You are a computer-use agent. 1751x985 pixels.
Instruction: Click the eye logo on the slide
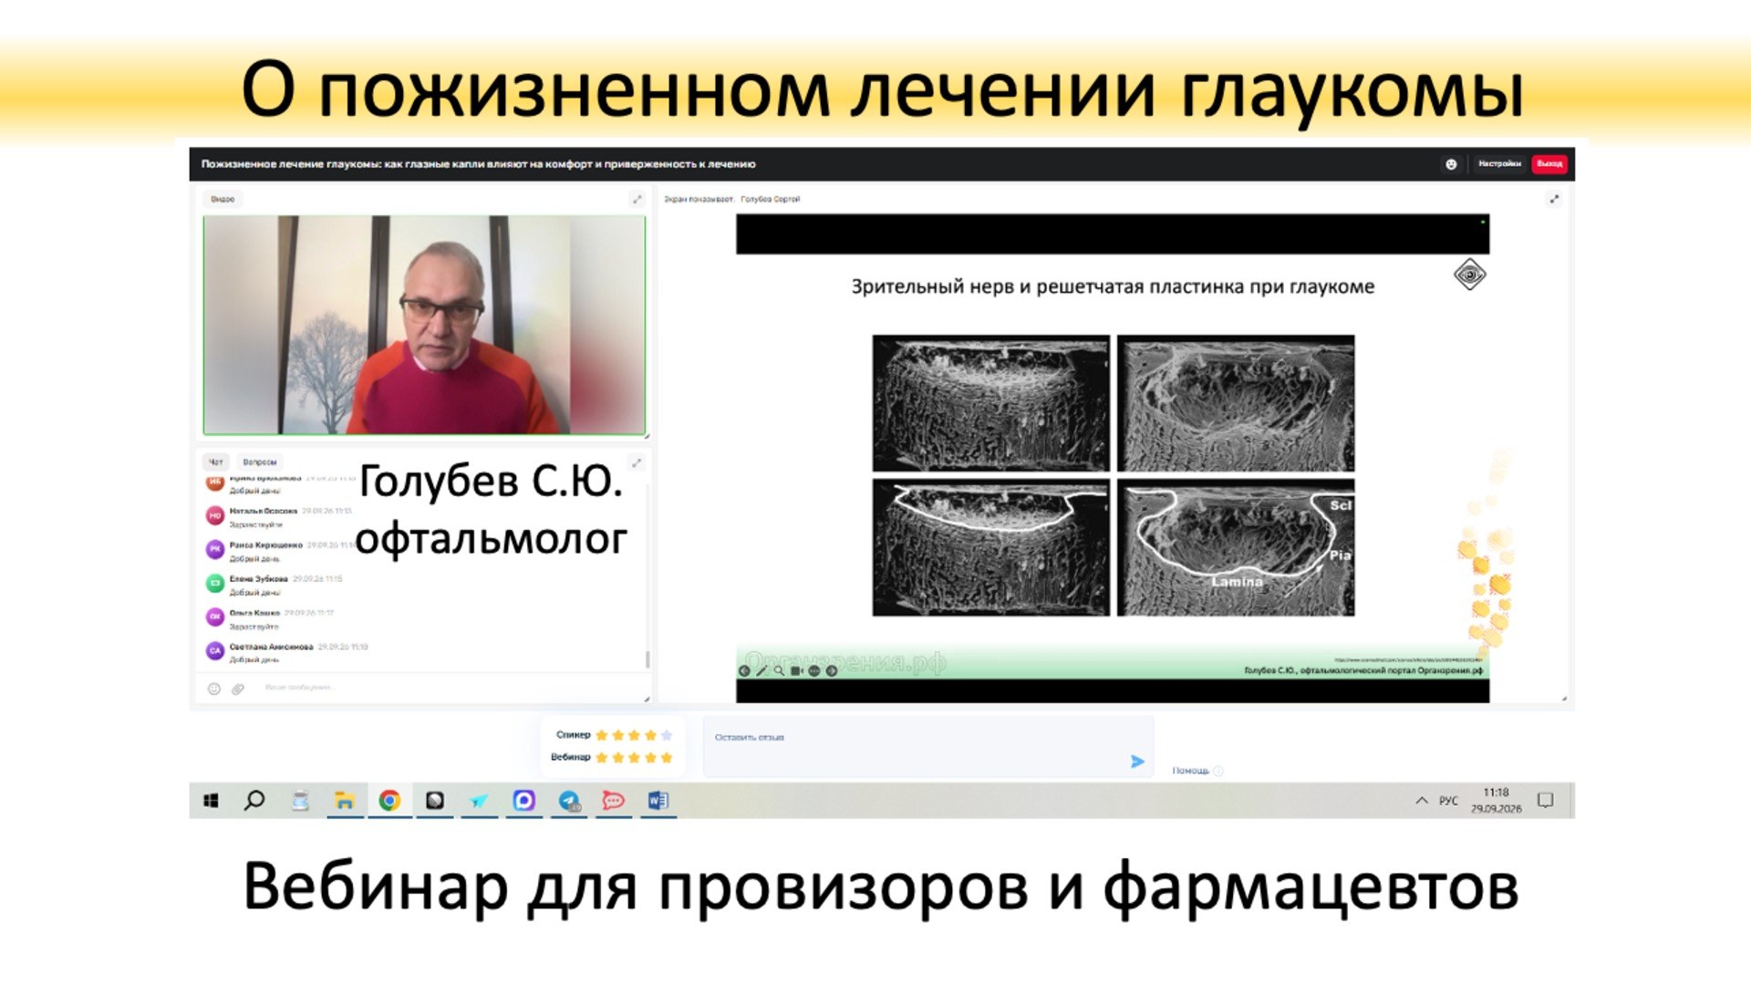[x=1469, y=275]
